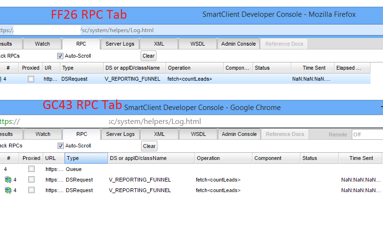The width and height of the screenshot is (383, 232).
Task: Open the Remote dropdown showing Off
Action: pyautogui.click(x=367, y=134)
